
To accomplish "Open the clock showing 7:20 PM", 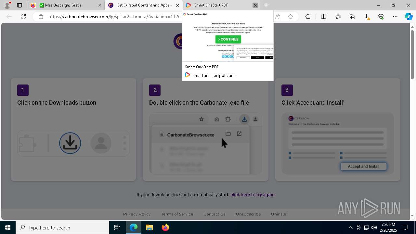I will [x=388, y=227].
